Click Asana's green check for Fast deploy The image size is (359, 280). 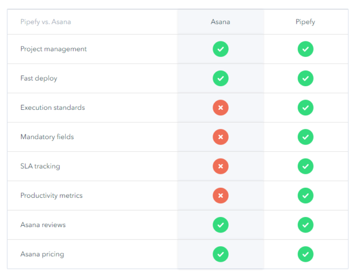[x=220, y=78]
